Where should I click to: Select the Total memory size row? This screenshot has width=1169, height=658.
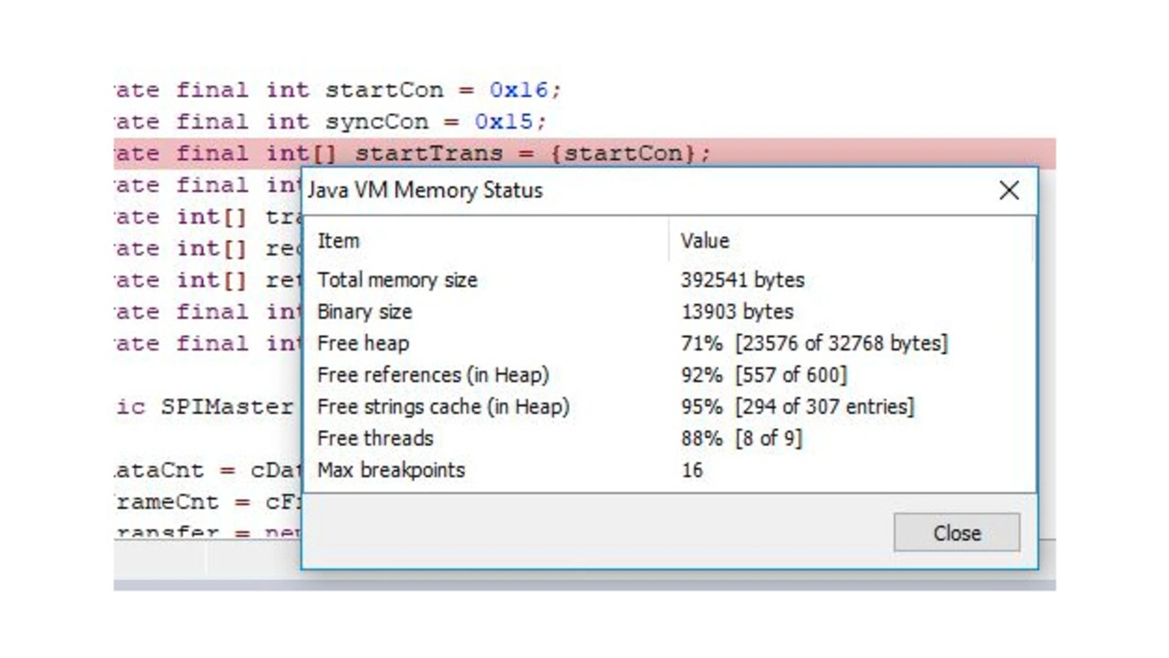coord(396,280)
